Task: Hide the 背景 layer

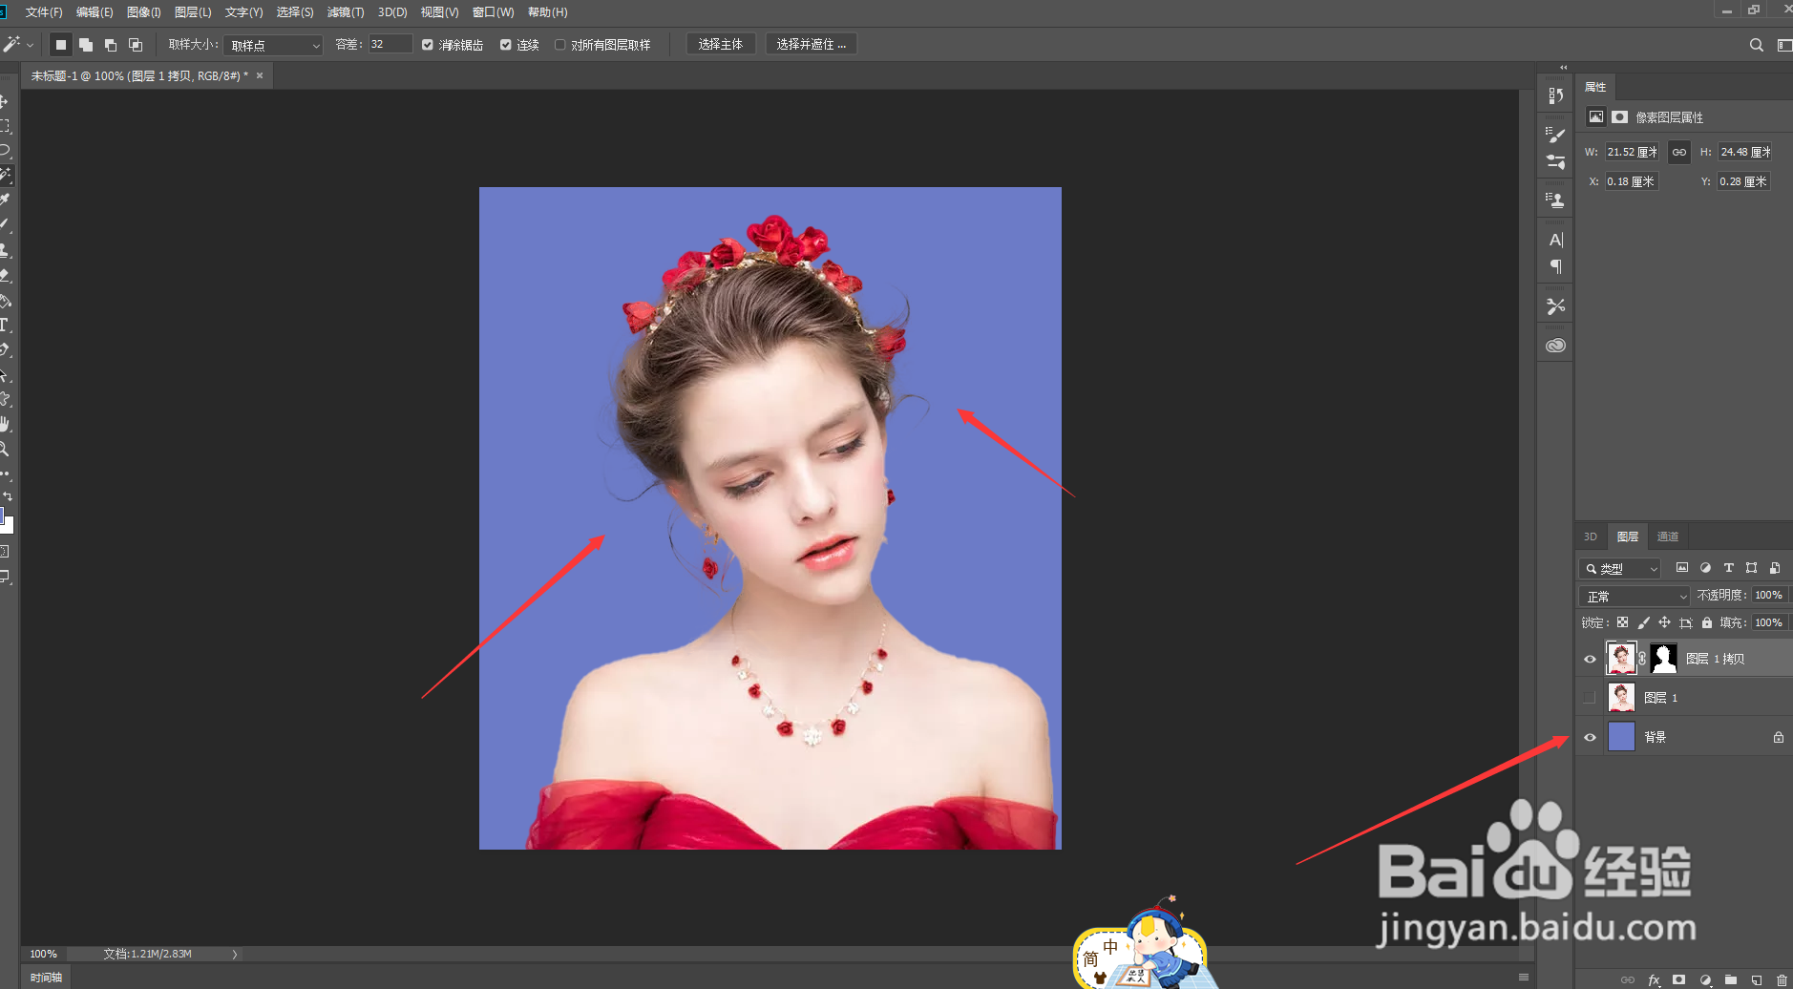Action: [x=1590, y=737]
